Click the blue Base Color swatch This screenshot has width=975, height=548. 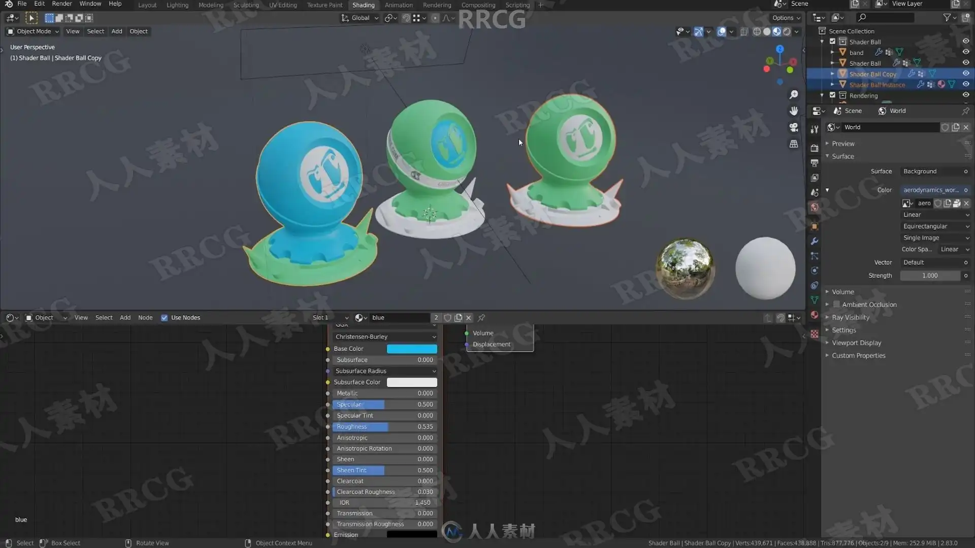tap(411, 349)
